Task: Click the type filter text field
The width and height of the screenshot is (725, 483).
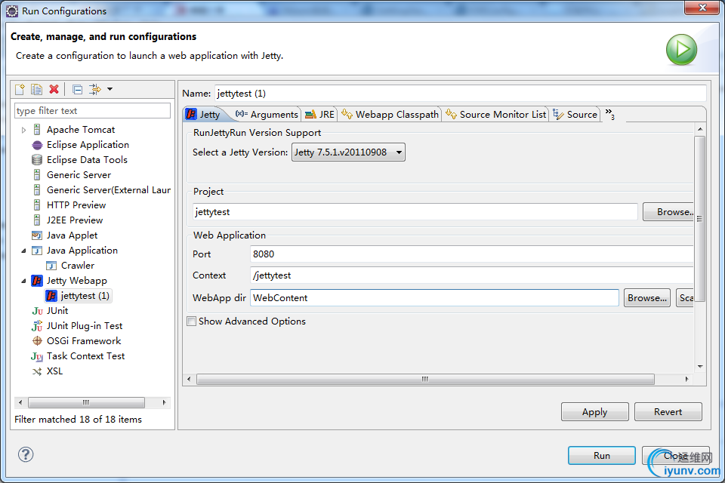Action: tap(92, 111)
